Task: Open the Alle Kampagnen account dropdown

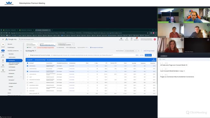Action: [x=32, y=44]
